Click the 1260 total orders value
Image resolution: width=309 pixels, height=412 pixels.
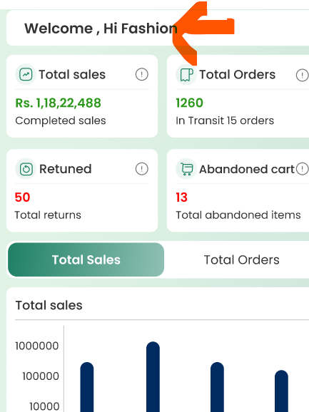click(x=189, y=103)
